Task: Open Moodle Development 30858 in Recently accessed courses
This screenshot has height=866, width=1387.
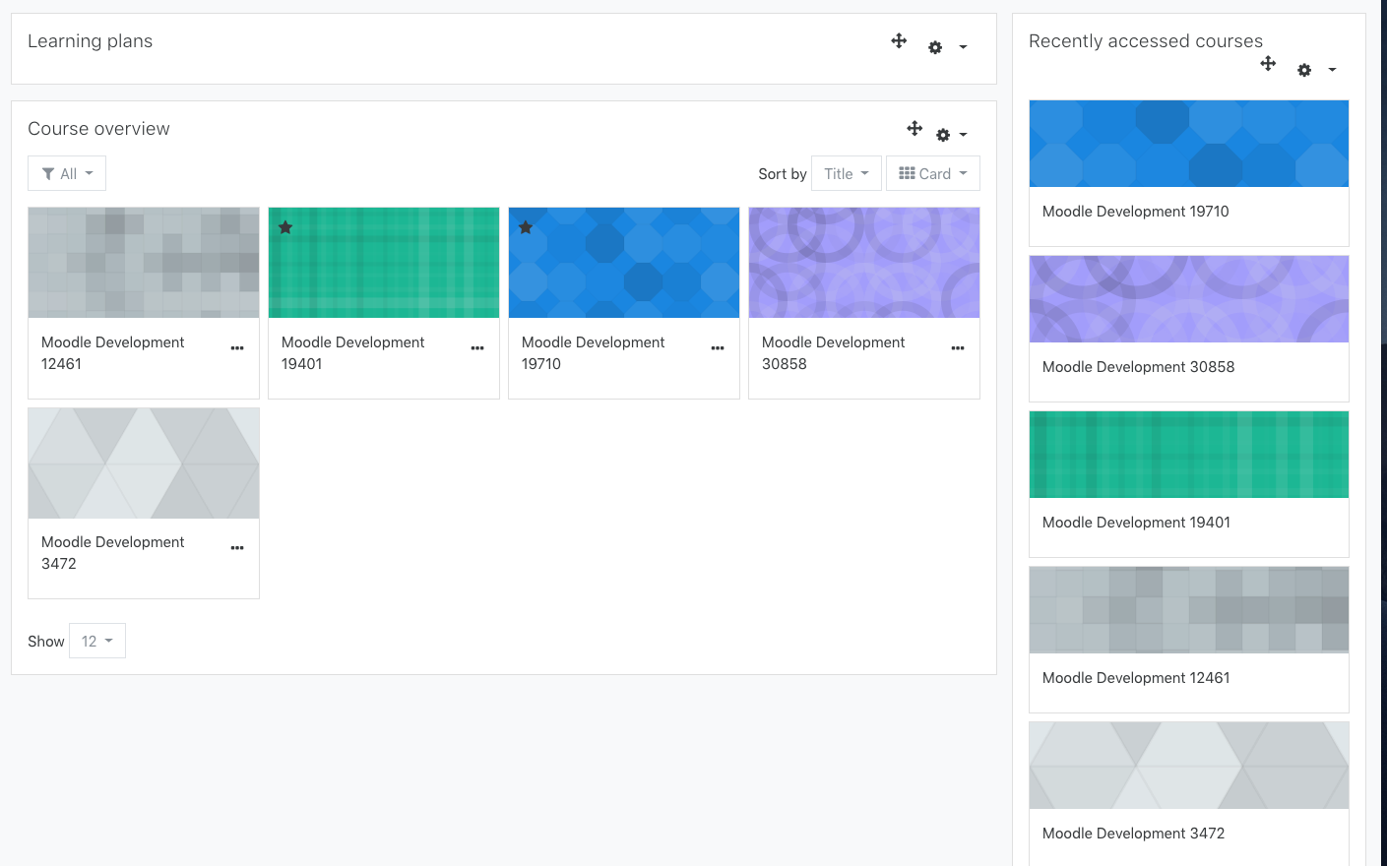Action: [x=1138, y=367]
